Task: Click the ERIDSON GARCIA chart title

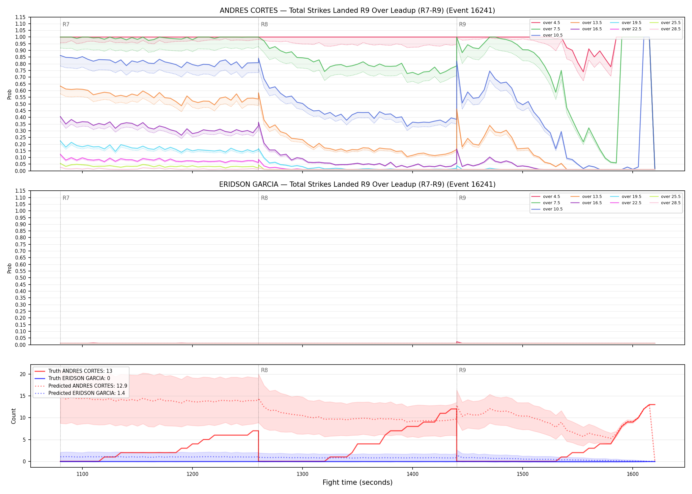Action: 357,184
